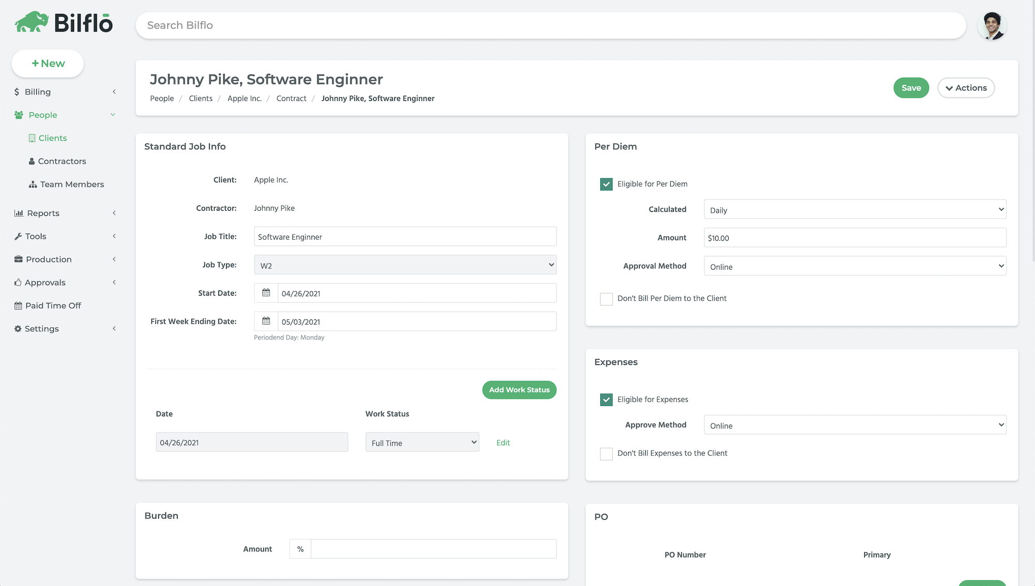This screenshot has height=586, width=1035.
Task: Click the Add Work Status button
Action: click(519, 390)
